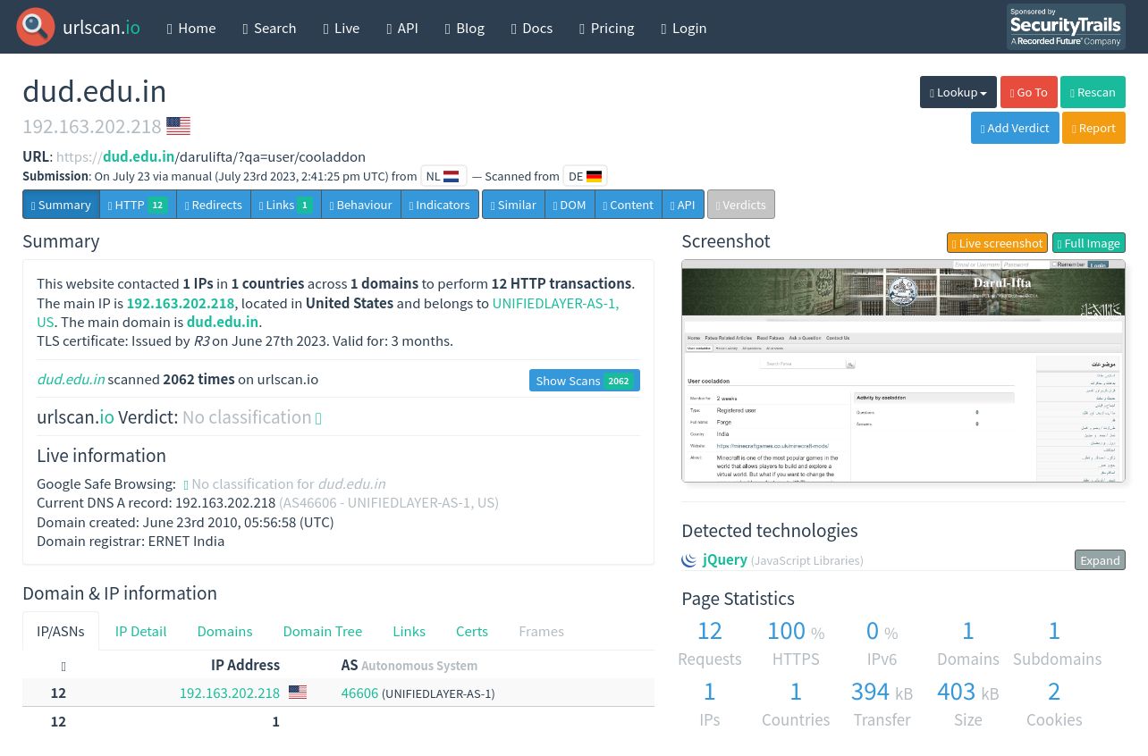Open IP 192.163.202.218 in the table

tap(230, 693)
